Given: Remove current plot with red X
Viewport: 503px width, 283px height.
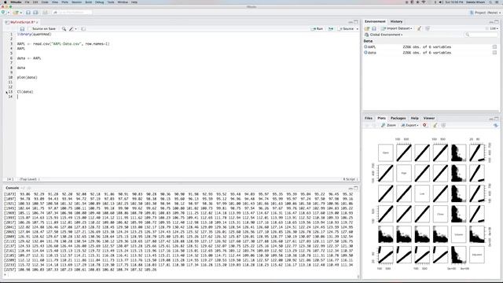Looking at the screenshot, I should point(424,125).
